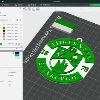Open the yellow filament 2 Bambu PLA Basic dropdown
Viewport: 100px width, 100px height.
click(12, 25)
